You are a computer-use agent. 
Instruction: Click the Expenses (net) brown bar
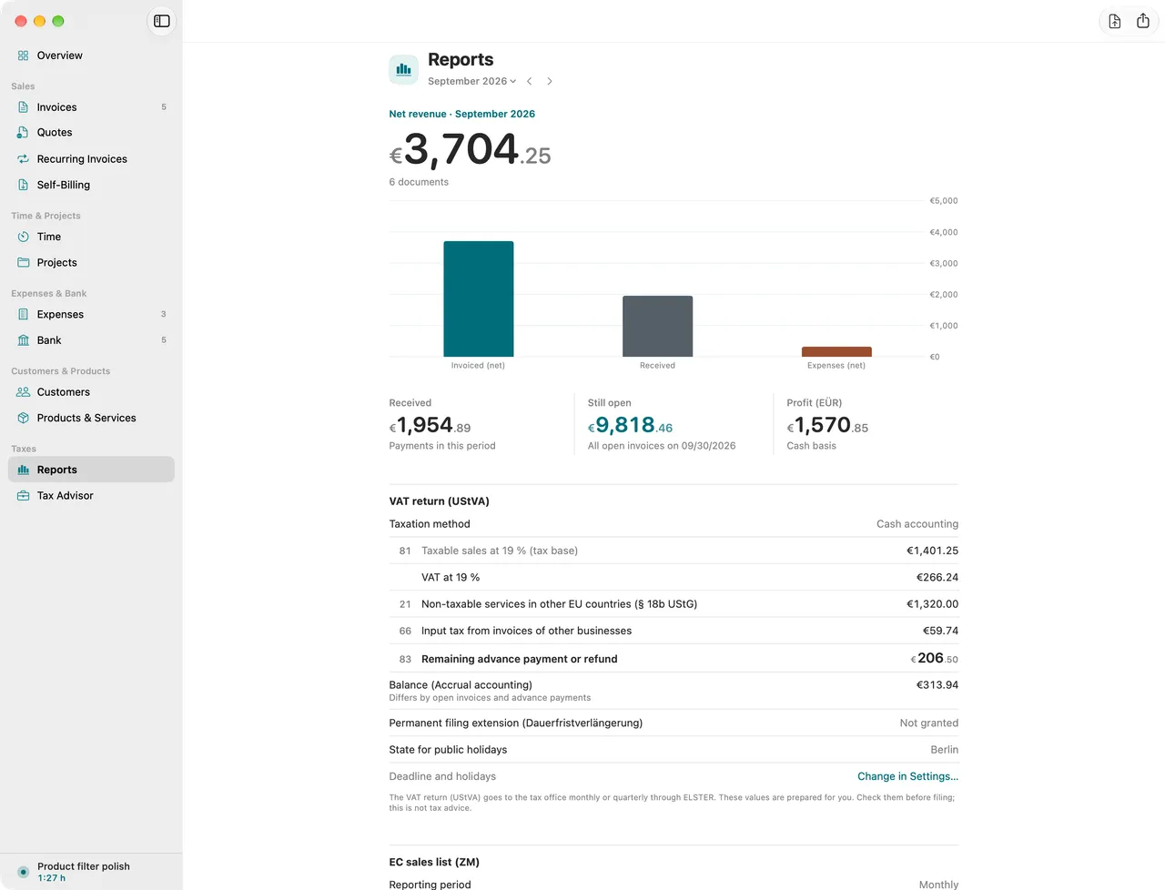pyautogui.click(x=836, y=351)
